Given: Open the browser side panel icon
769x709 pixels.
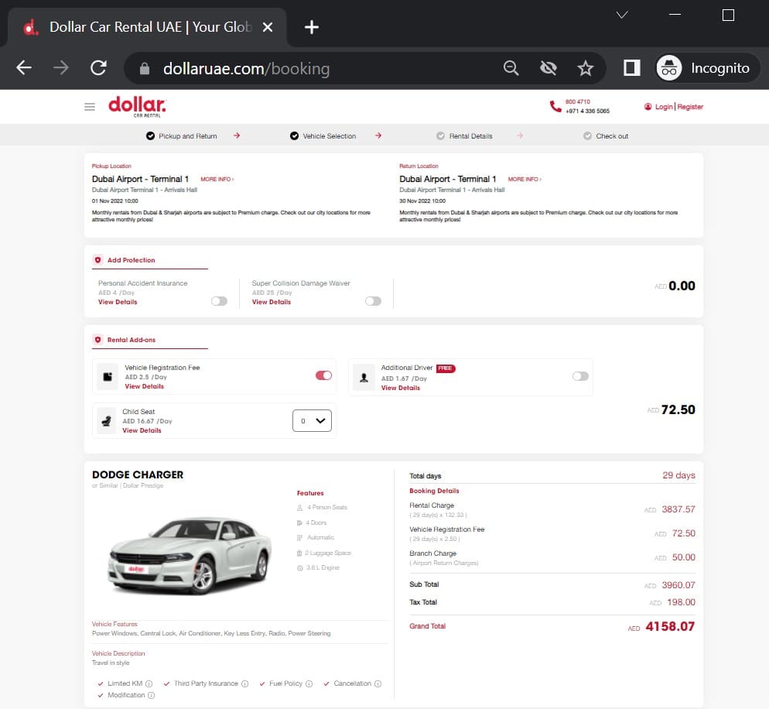Looking at the screenshot, I should [x=631, y=67].
